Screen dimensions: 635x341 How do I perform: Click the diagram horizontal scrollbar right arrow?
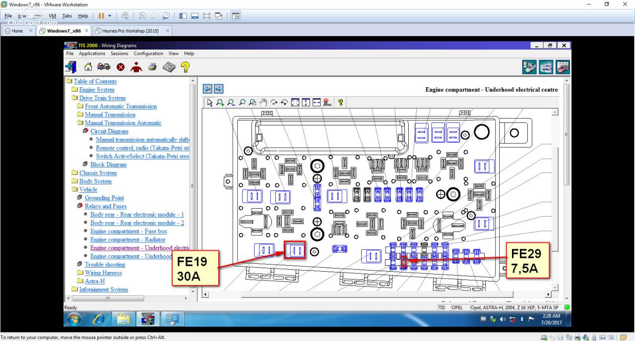click(x=549, y=294)
